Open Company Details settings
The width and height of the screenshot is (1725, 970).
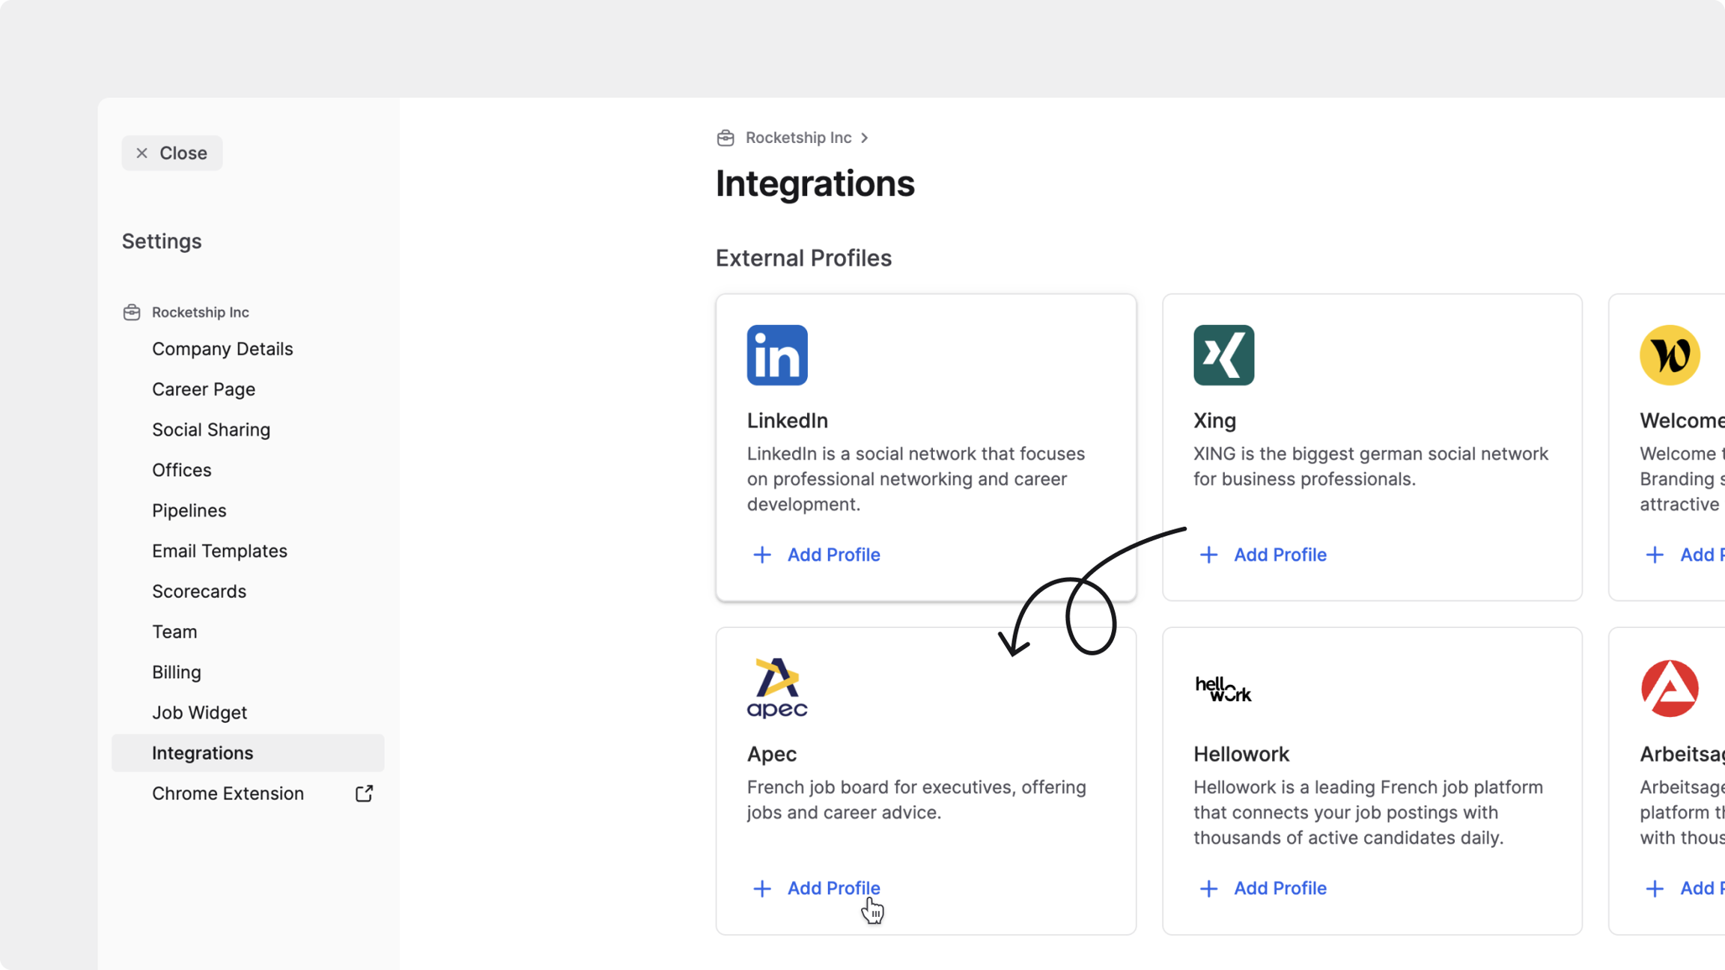click(222, 349)
